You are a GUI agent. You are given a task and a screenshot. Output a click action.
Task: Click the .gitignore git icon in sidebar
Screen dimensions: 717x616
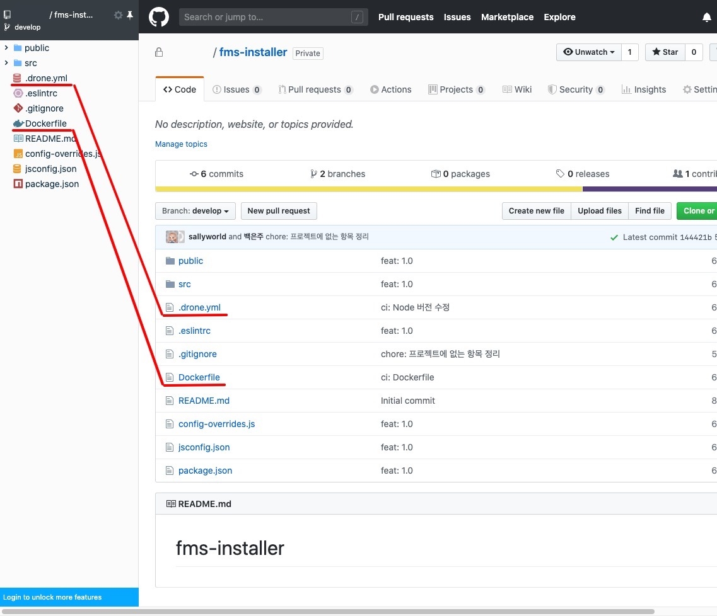[x=18, y=108]
